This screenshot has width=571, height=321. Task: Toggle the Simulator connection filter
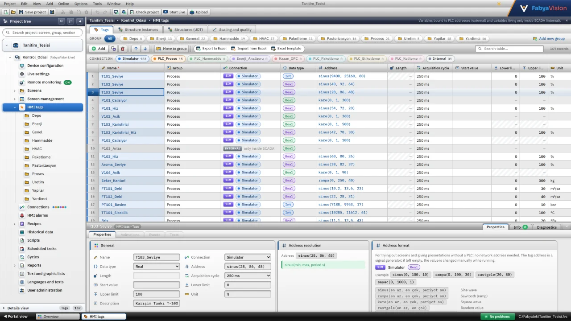coord(132,58)
